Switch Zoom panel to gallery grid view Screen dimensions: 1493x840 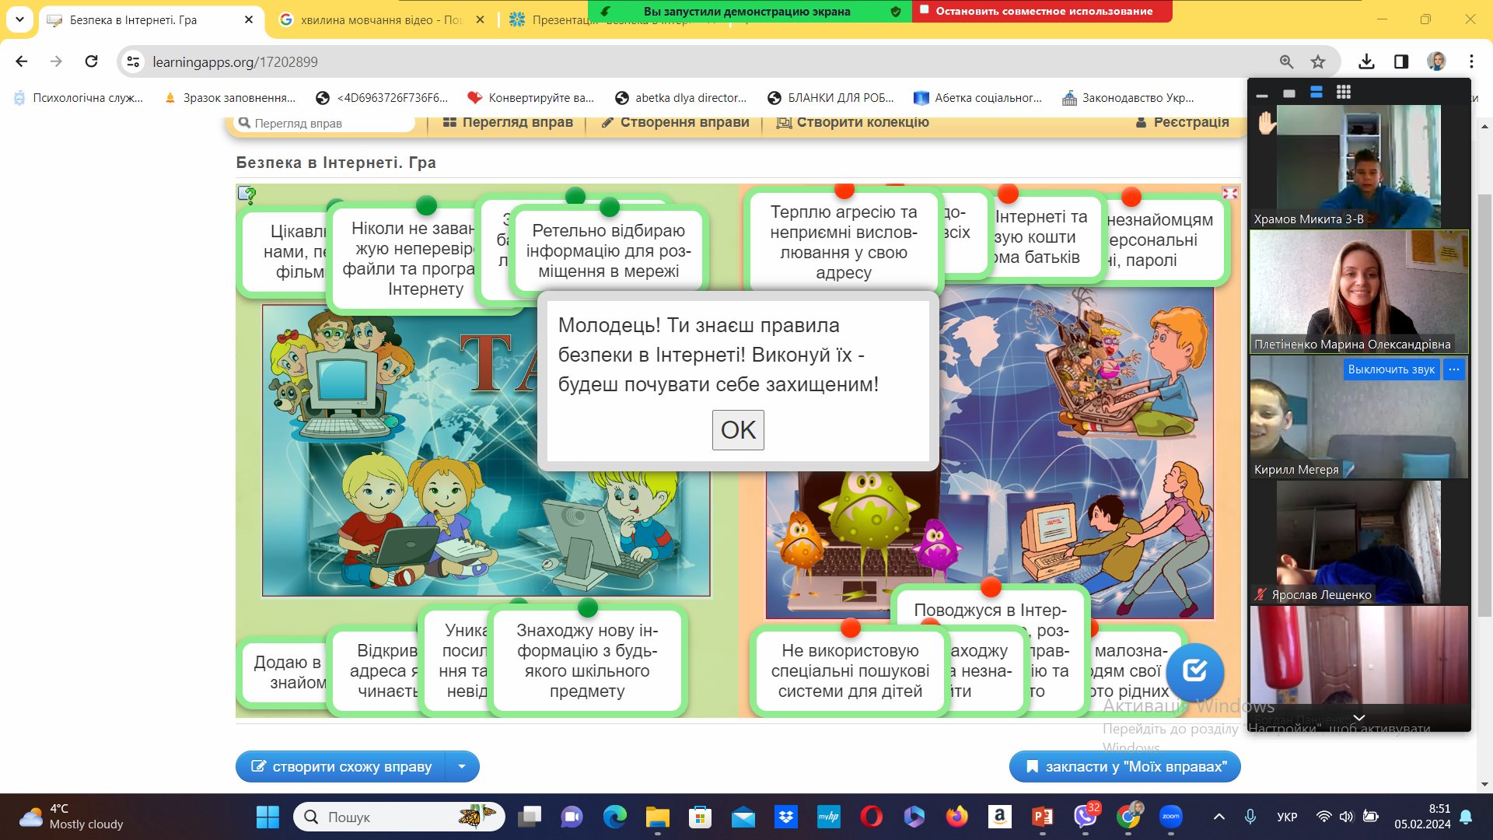tap(1343, 93)
